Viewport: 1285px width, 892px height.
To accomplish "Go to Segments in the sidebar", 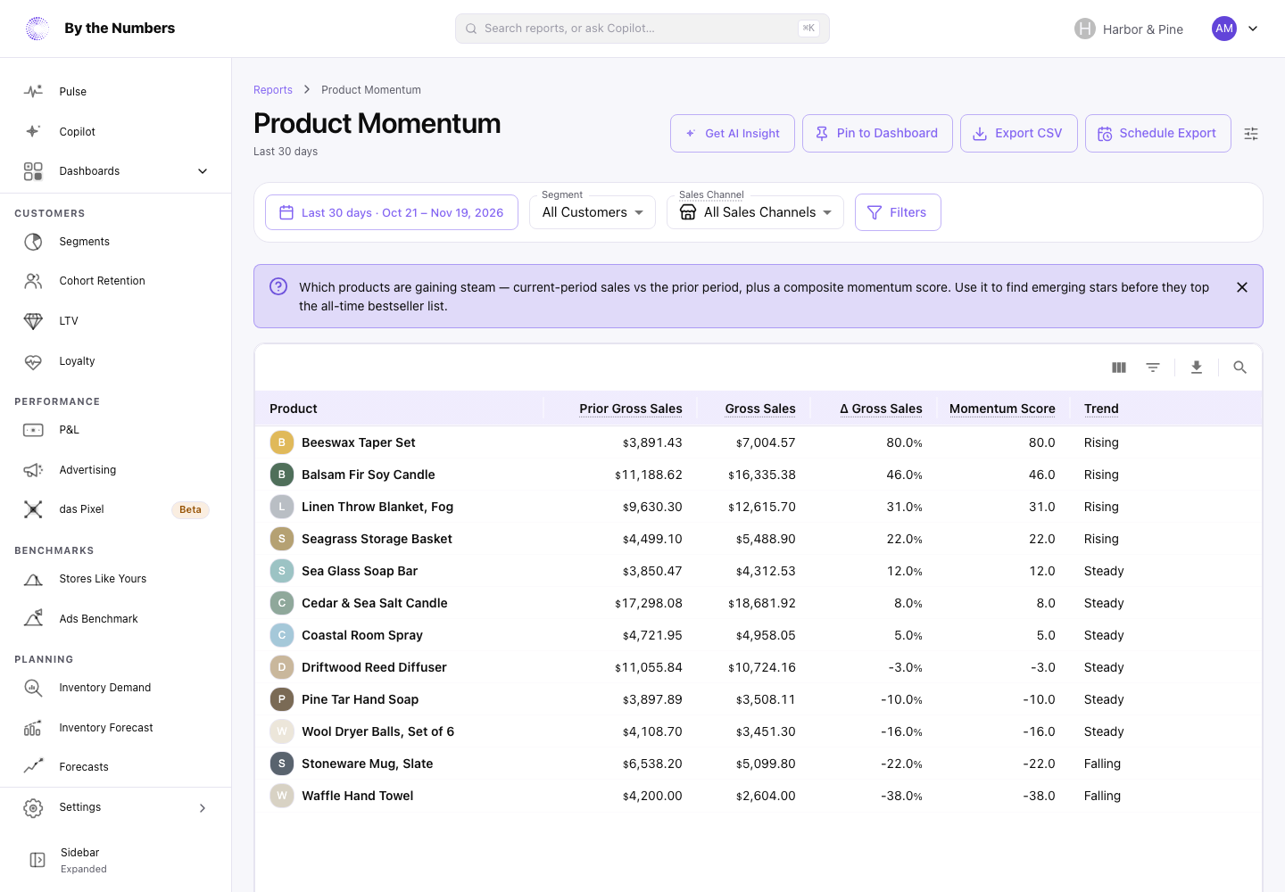I will pos(116,242).
